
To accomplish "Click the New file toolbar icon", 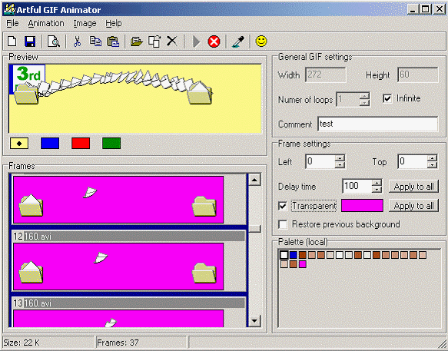I will [12, 41].
